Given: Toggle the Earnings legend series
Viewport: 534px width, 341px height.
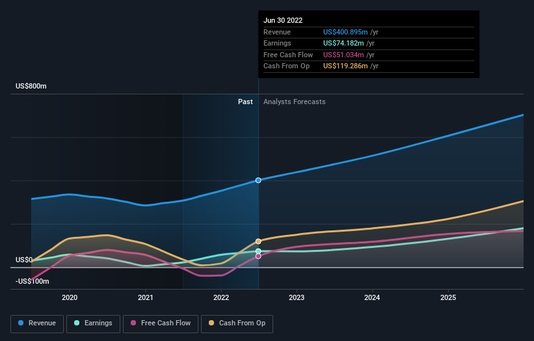Looking at the screenshot, I should pos(93,323).
